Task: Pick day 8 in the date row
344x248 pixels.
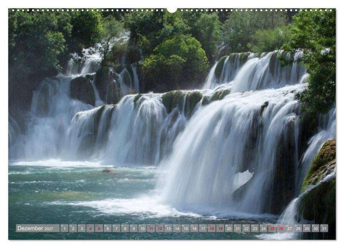Action: [x=125, y=228]
